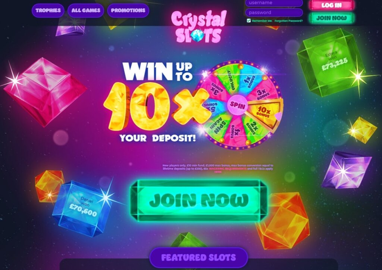
Task: Click the pink Log In button
Action: click(332, 5)
